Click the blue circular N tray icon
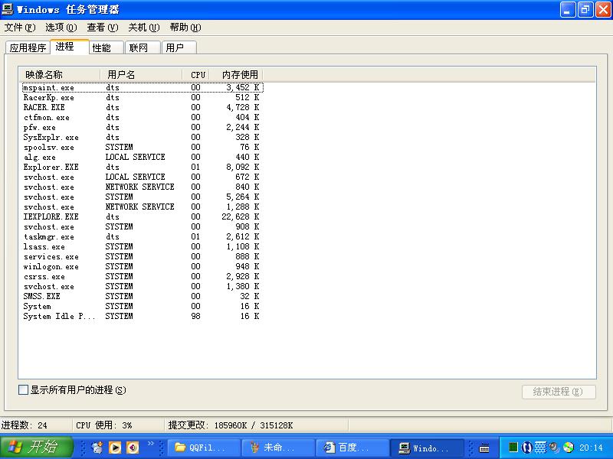 [x=527, y=448]
